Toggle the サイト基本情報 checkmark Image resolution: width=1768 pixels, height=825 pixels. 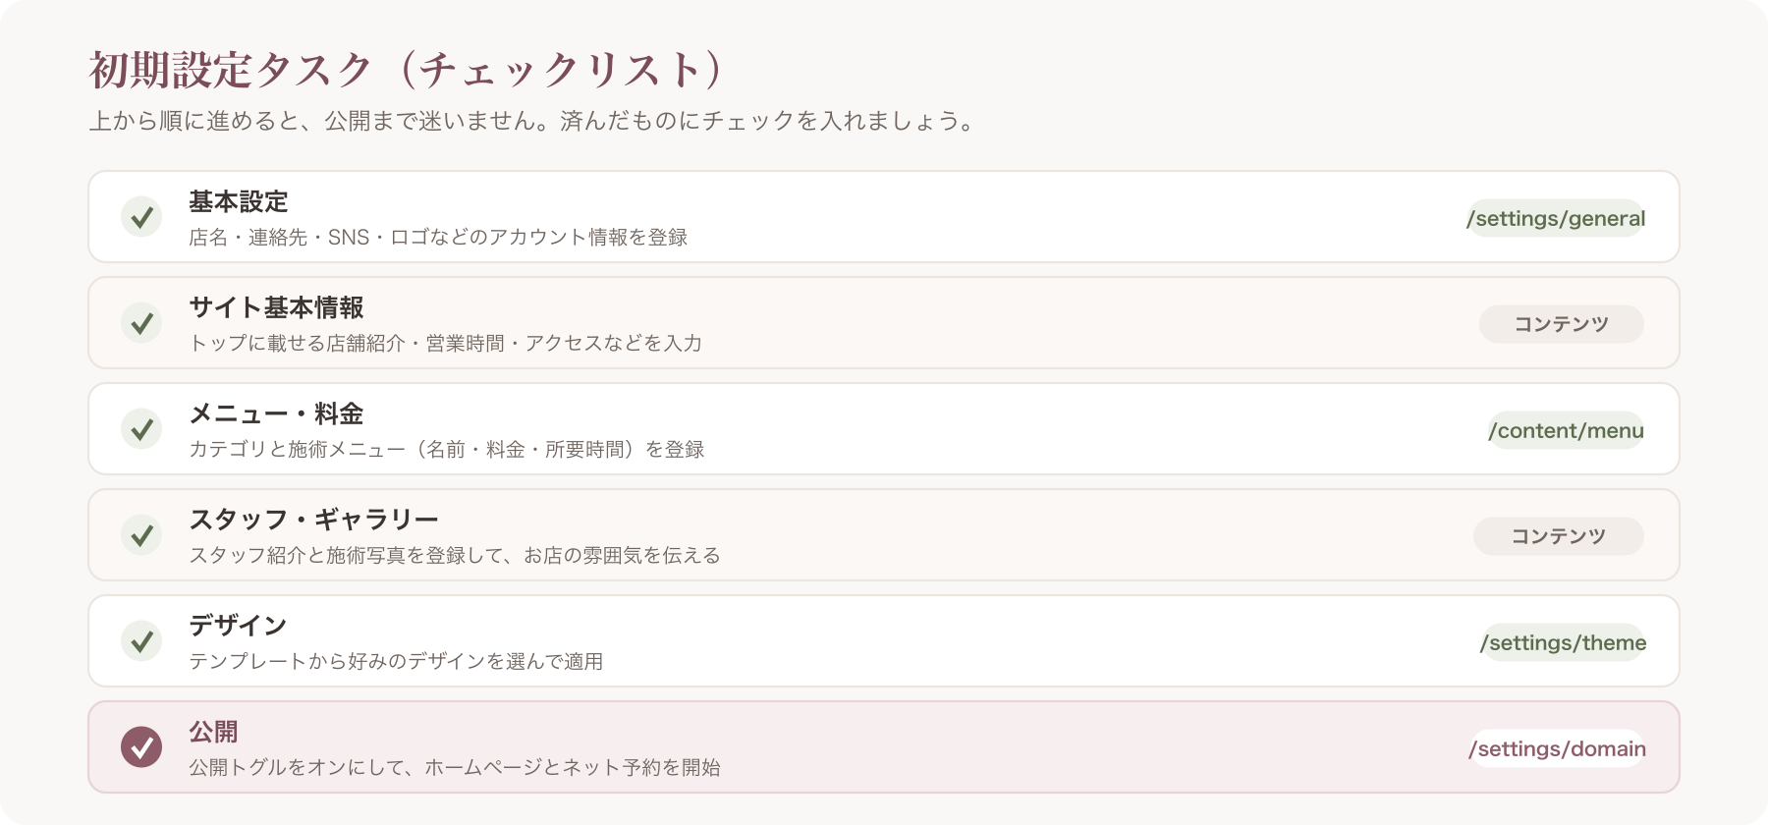[141, 323]
